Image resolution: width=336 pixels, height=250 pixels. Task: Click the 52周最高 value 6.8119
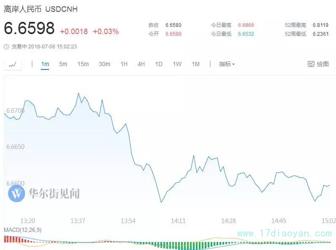pyautogui.click(x=320, y=25)
